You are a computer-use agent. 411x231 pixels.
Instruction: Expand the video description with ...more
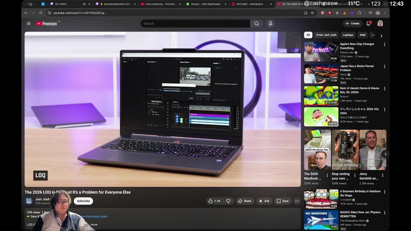coord(93,225)
